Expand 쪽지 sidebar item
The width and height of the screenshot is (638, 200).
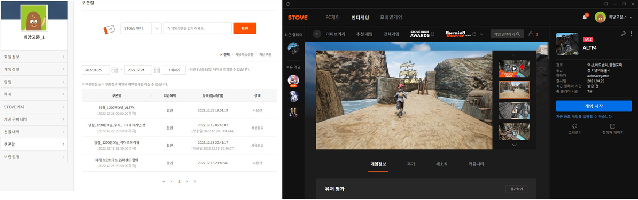(34, 94)
